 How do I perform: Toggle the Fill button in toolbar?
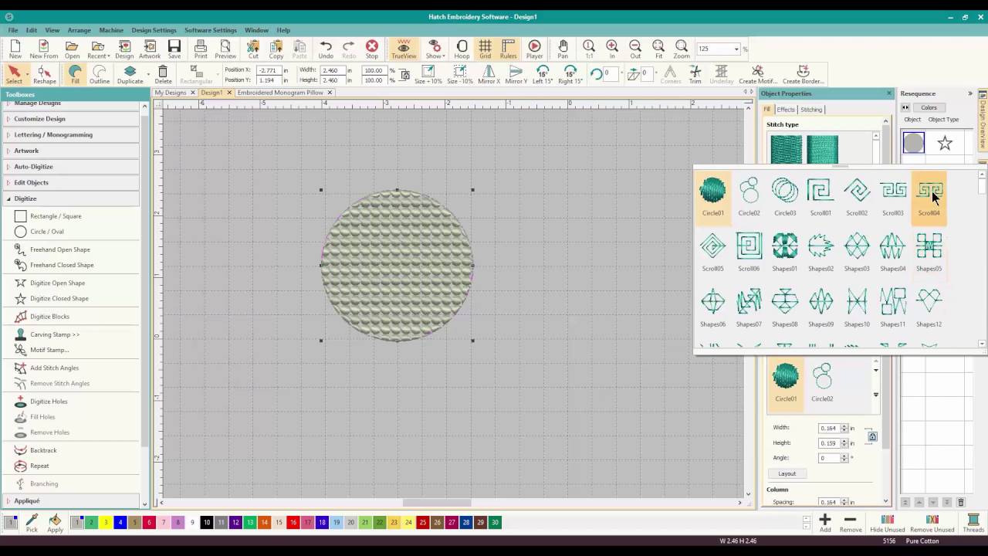pyautogui.click(x=75, y=74)
